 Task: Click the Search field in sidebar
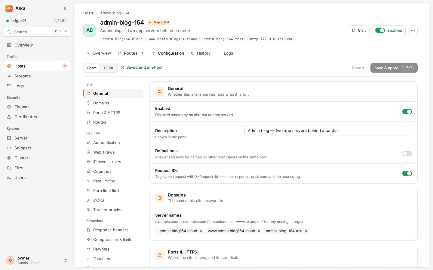coord(37,32)
